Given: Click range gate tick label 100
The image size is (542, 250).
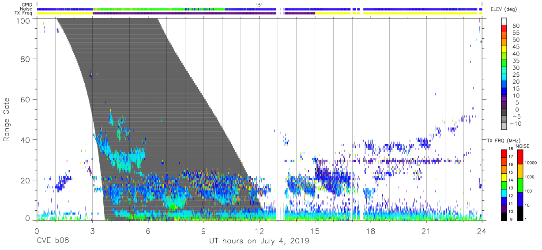Looking at the screenshot, I should point(24,21).
